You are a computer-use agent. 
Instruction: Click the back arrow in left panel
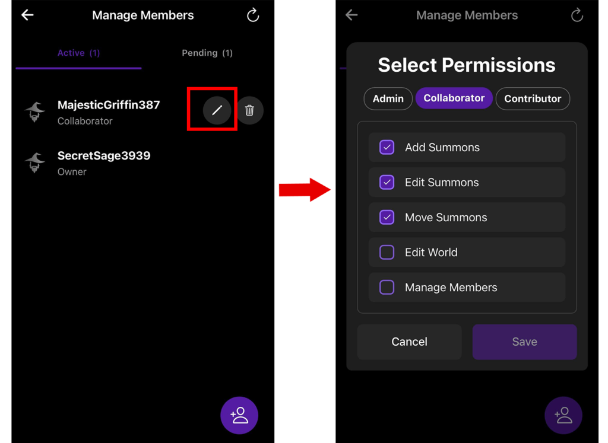click(x=27, y=15)
